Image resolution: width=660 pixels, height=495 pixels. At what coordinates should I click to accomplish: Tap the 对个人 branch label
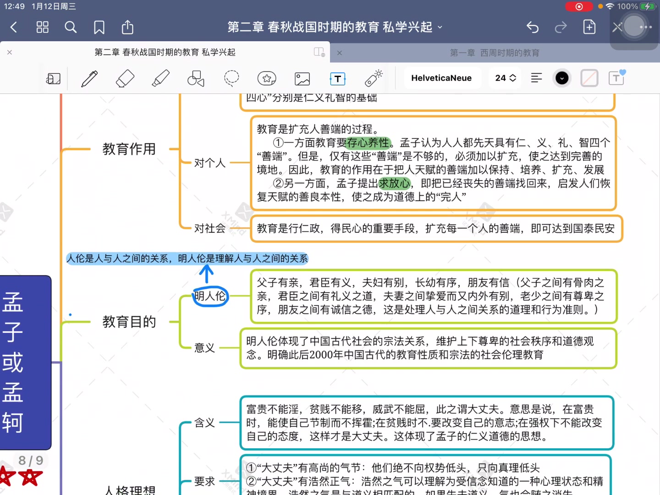(210, 163)
